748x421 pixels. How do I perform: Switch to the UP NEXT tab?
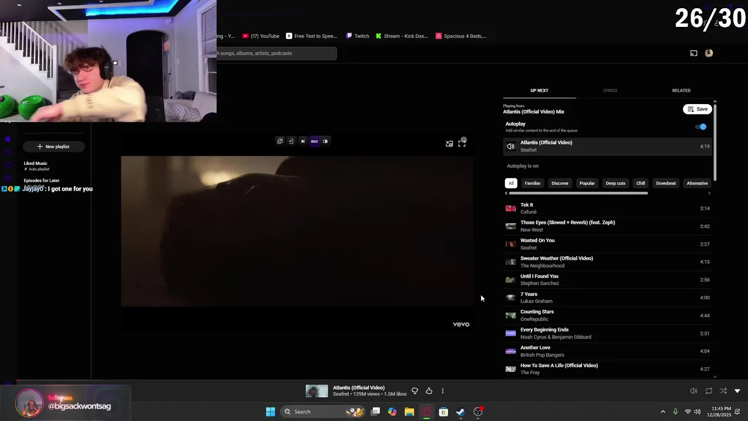point(539,91)
